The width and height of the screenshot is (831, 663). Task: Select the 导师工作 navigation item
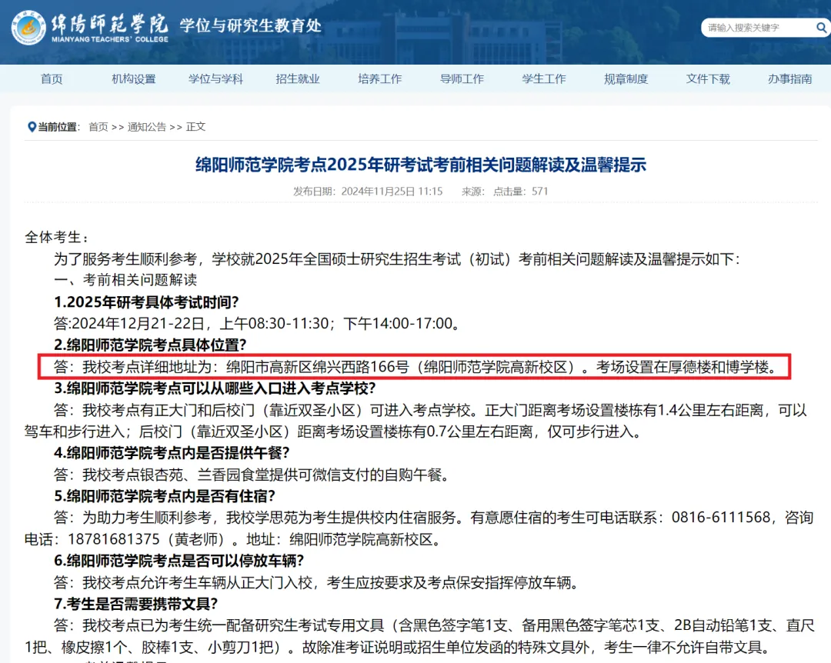click(462, 79)
